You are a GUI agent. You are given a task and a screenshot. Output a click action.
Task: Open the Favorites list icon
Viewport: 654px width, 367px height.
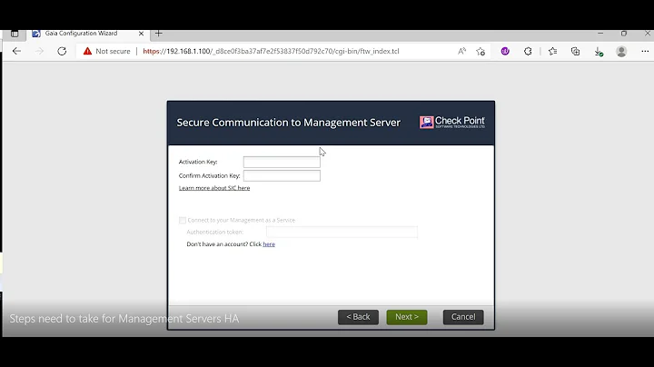pyautogui.click(x=552, y=51)
